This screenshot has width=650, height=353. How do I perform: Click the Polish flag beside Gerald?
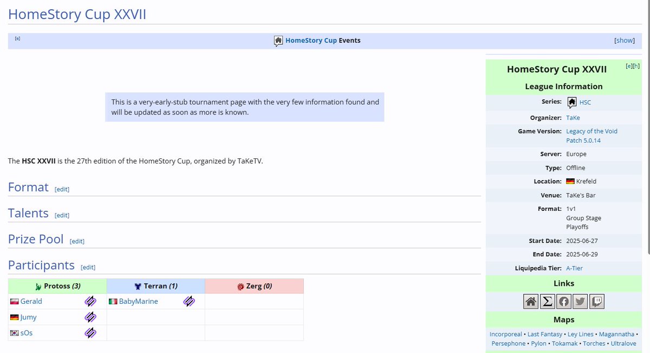point(15,302)
